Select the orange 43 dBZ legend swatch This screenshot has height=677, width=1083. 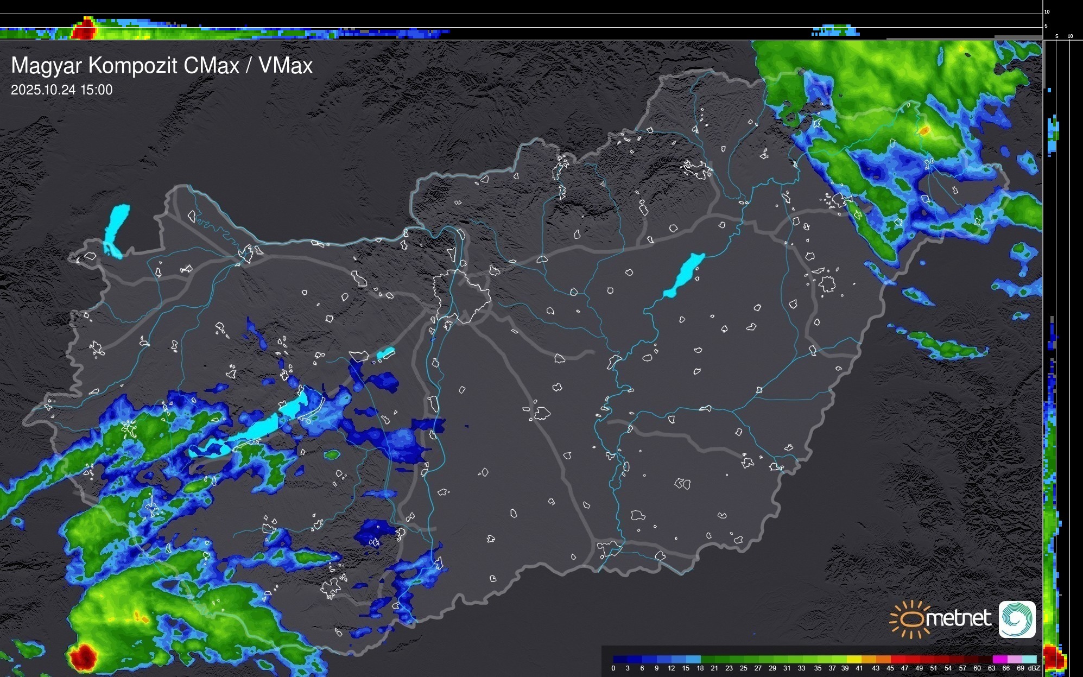click(x=883, y=659)
